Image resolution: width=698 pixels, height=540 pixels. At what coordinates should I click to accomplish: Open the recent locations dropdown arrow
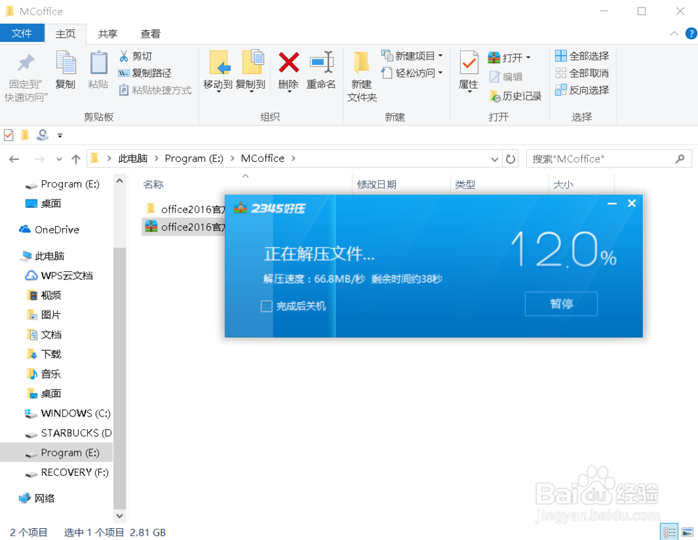click(59, 159)
